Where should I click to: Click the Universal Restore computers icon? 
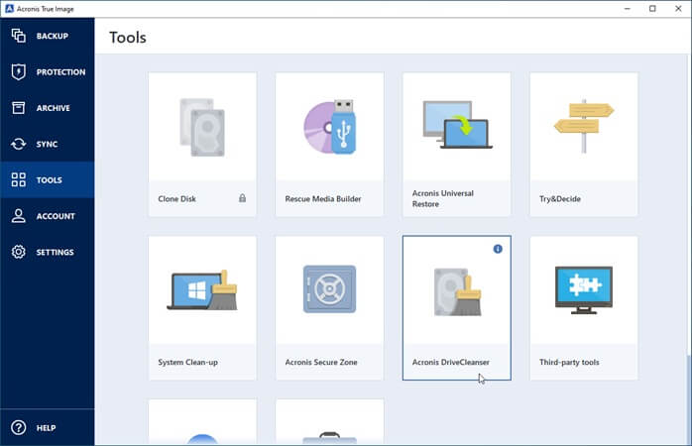pyautogui.click(x=457, y=125)
